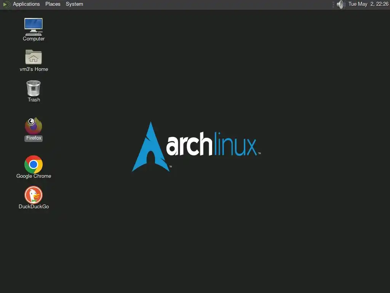This screenshot has height=293, width=390.
Task: Select the Computer desktop icon
Action: [x=34, y=27]
